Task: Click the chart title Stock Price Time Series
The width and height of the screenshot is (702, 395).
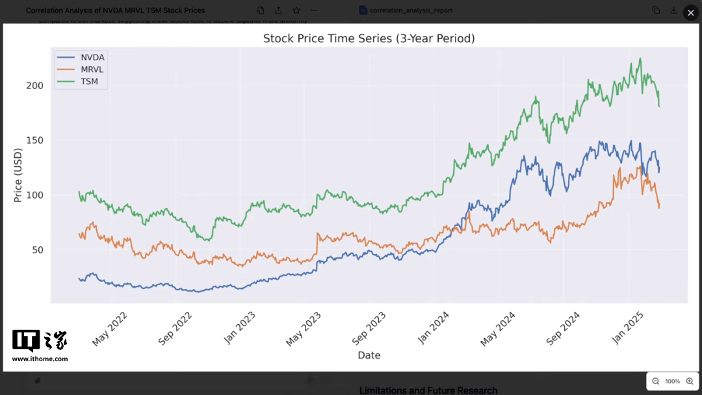Action: tap(369, 39)
